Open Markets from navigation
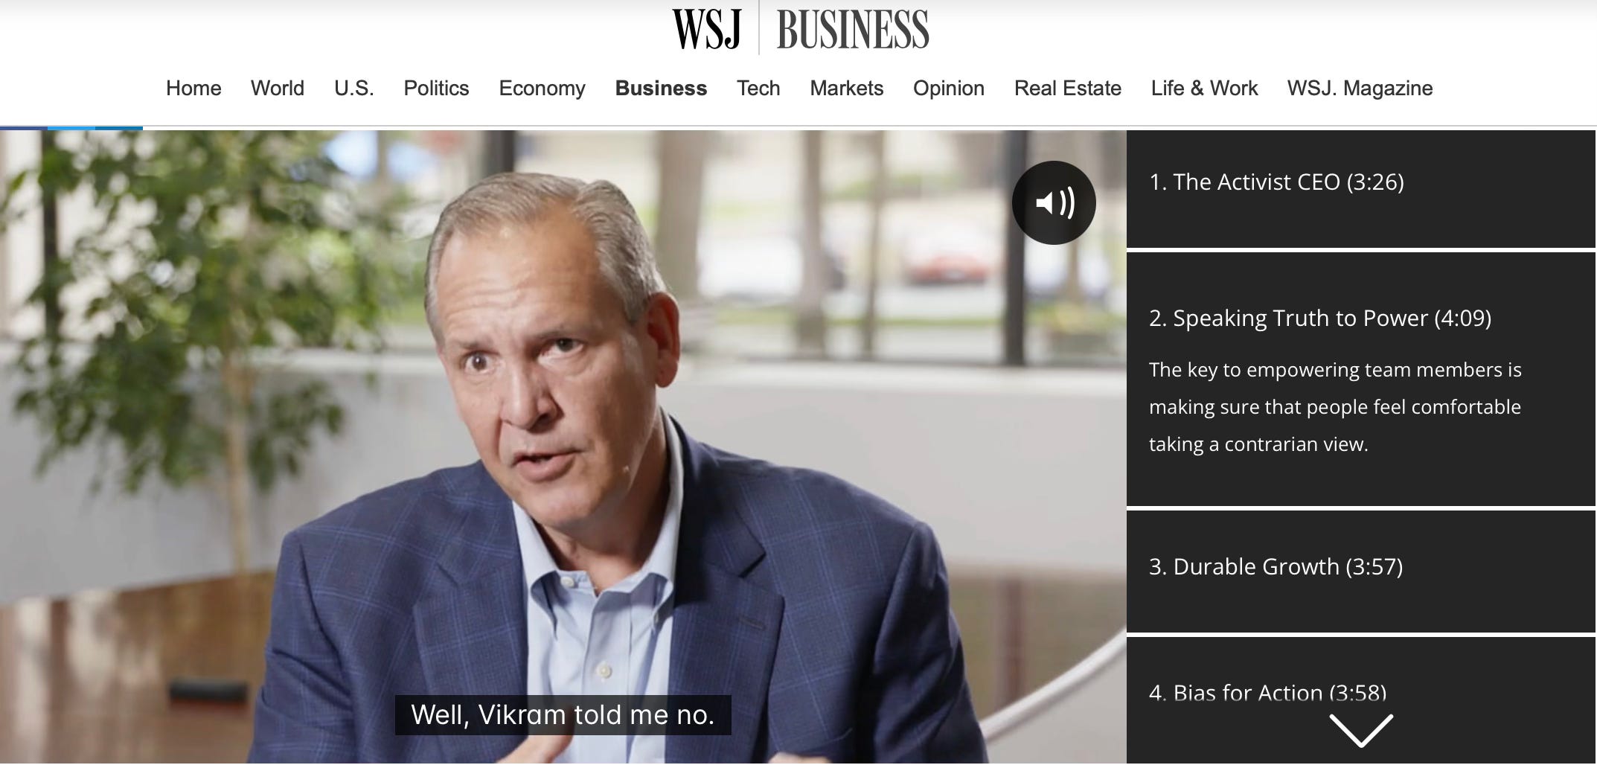This screenshot has width=1597, height=765. coord(846,88)
